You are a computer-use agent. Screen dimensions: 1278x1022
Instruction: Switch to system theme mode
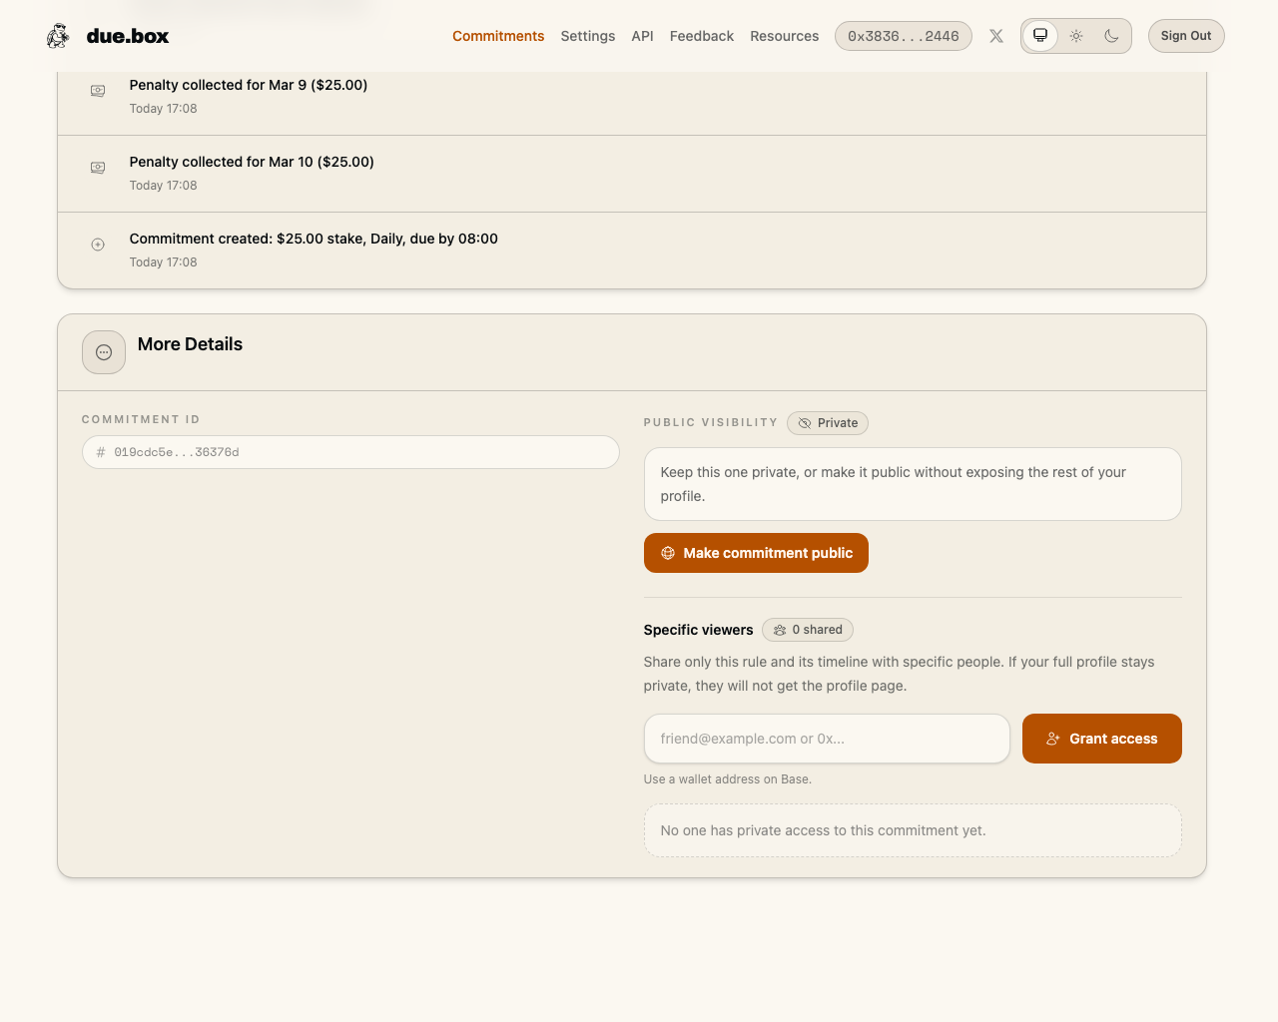coord(1040,36)
